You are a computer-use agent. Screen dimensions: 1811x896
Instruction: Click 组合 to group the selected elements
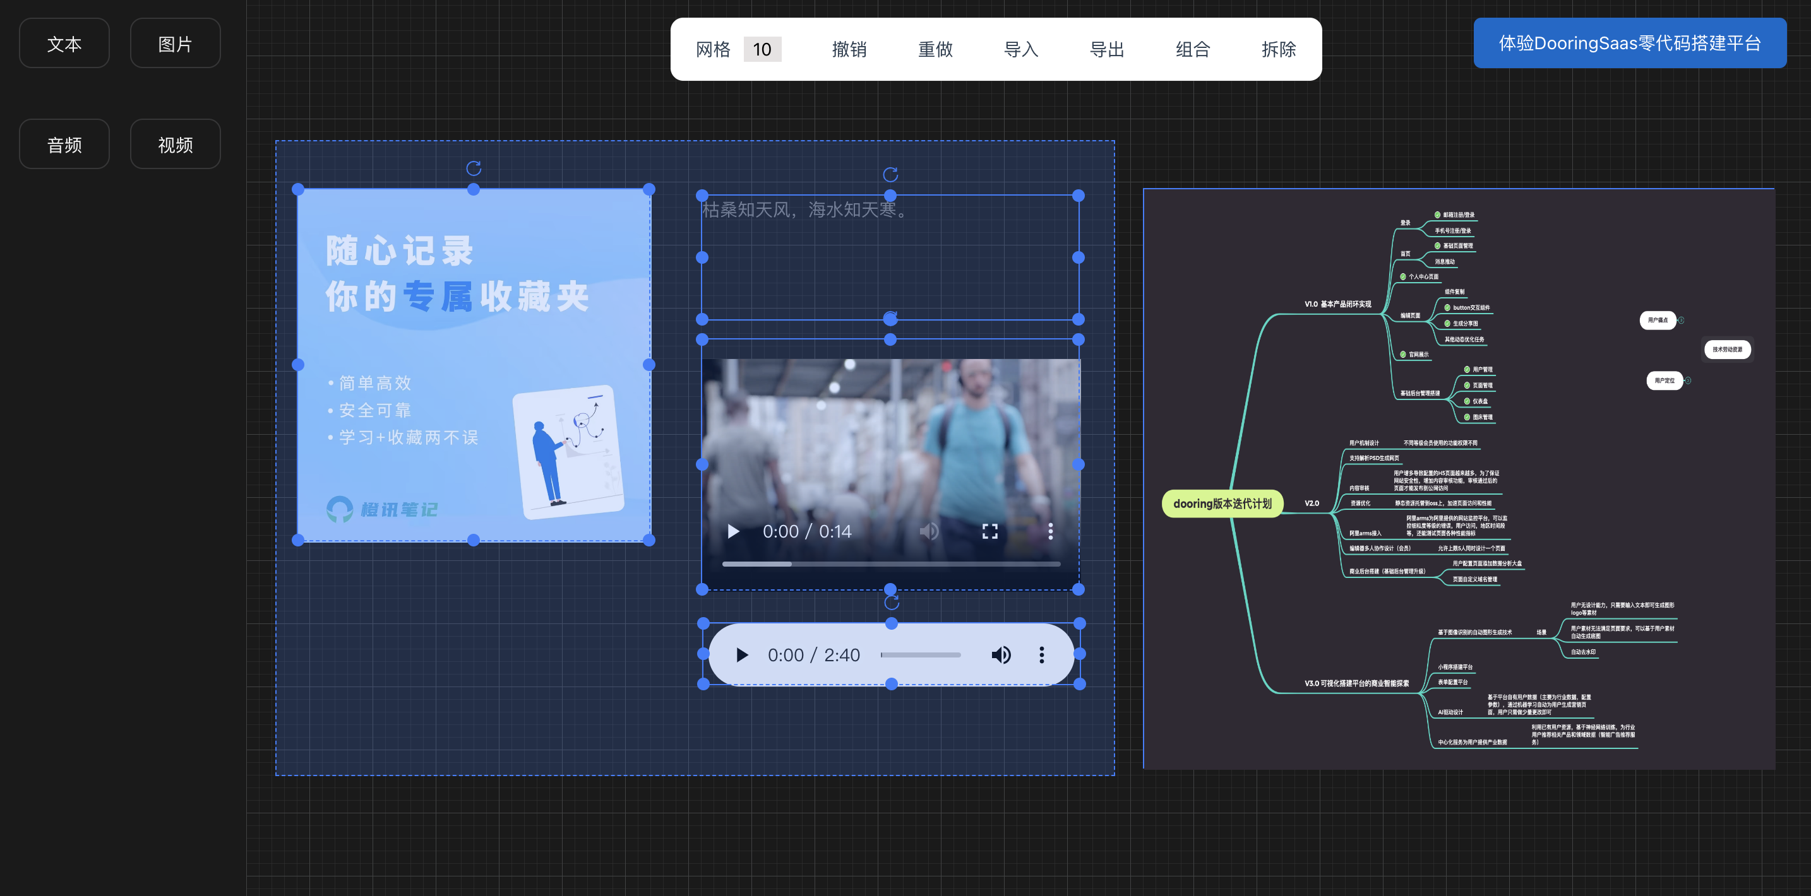tap(1192, 49)
